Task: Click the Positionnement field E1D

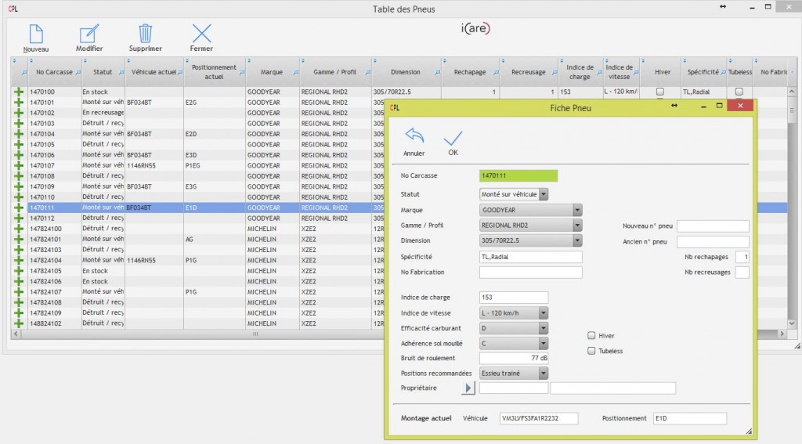Action: tap(690, 418)
